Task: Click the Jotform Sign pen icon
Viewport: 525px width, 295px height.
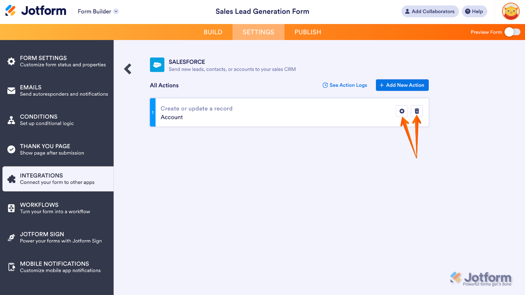Action: (x=11, y=237)
